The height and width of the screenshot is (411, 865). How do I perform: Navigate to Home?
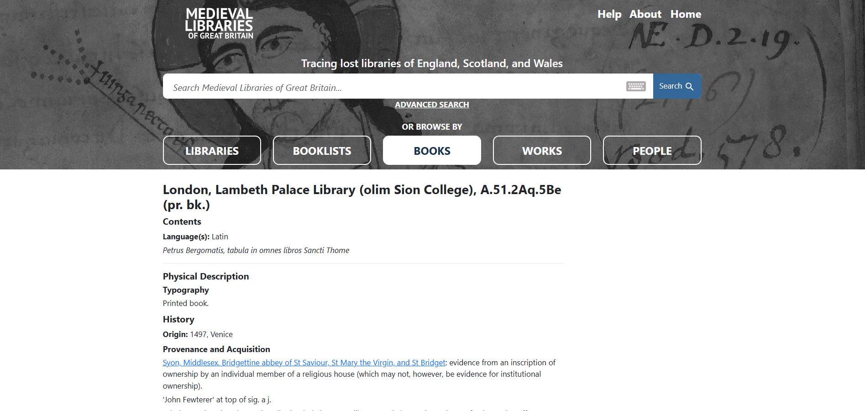click(x=685, y=14)
